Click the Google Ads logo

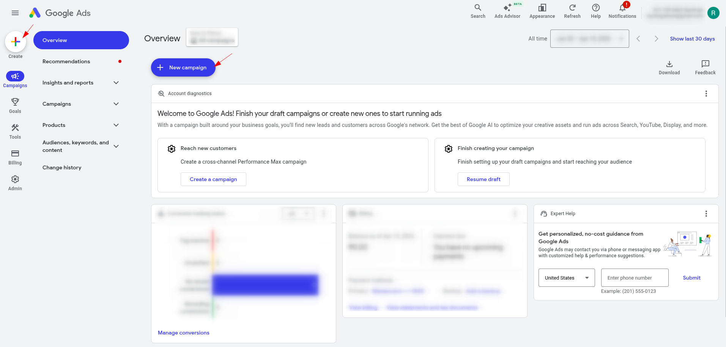tap(60, 13)
